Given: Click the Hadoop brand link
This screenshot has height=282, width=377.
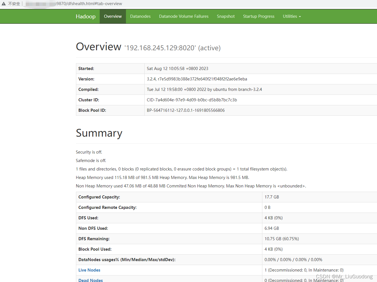Looking at the screenshot, I should click(x=86, y=16).
